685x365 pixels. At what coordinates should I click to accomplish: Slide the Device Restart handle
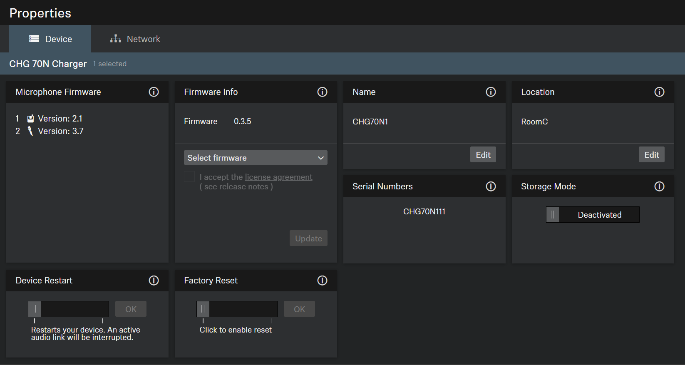(x=35, y=309)
